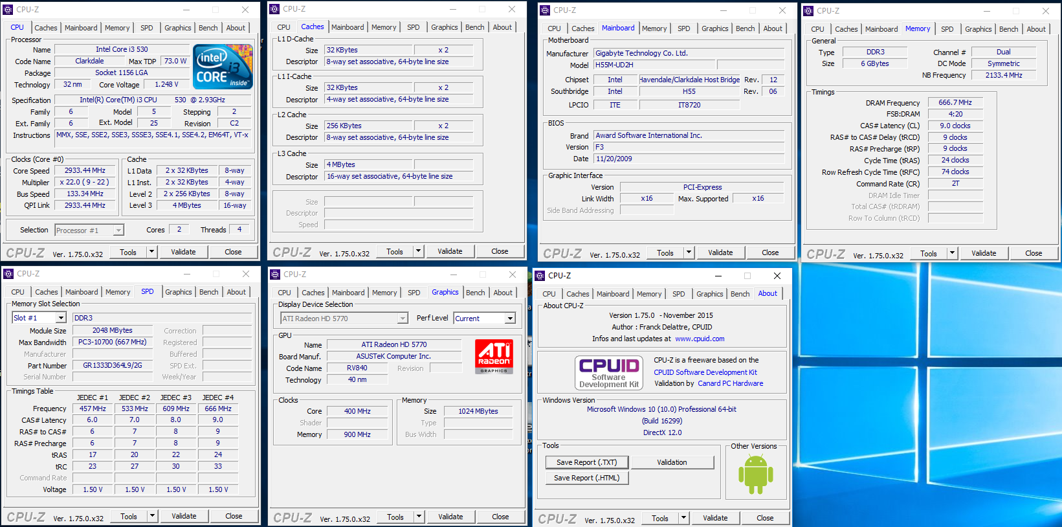Click the CPU-Z title bar icon in the Memory-tab window
The height and width of the screenshot is (527, 1062).
(808, 11)
